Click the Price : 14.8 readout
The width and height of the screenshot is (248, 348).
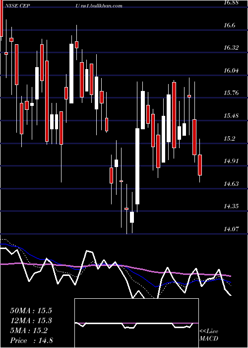point(31,341)
